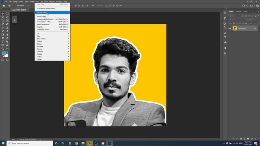Image resolution: width=260 pixels, height=146 pixels.
Task: Go to the Home screen icon
Action: (x=4, y=6)
